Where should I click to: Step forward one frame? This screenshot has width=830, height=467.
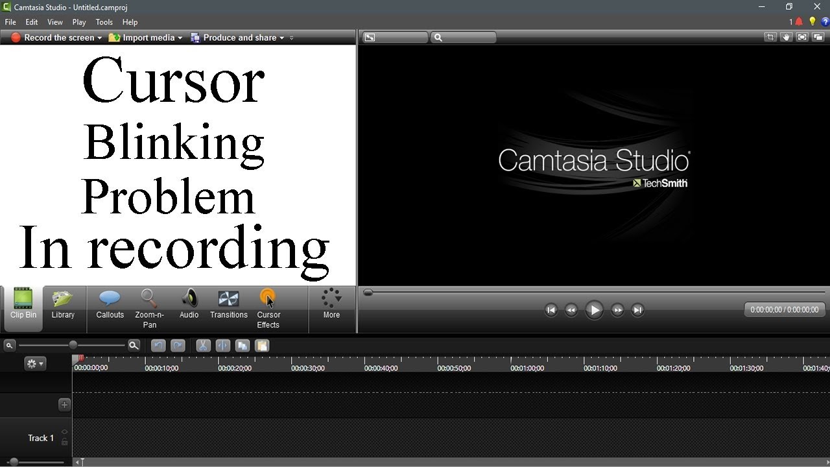pos(617,310)
